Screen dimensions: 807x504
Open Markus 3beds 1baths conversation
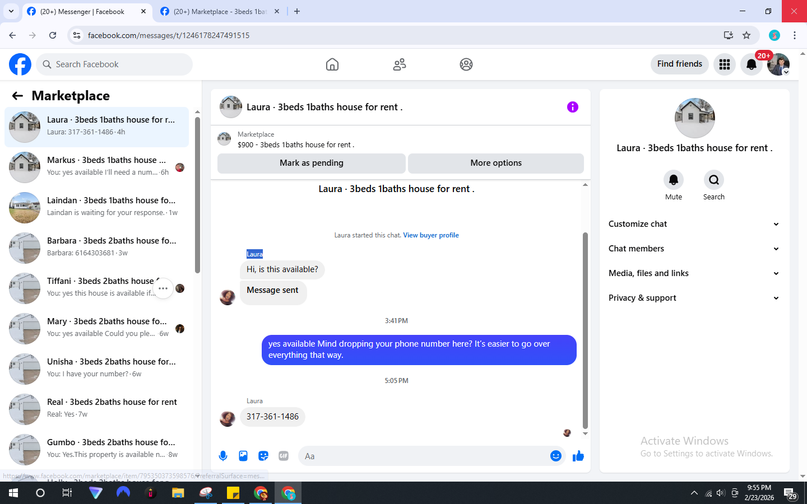coord(97,167)
